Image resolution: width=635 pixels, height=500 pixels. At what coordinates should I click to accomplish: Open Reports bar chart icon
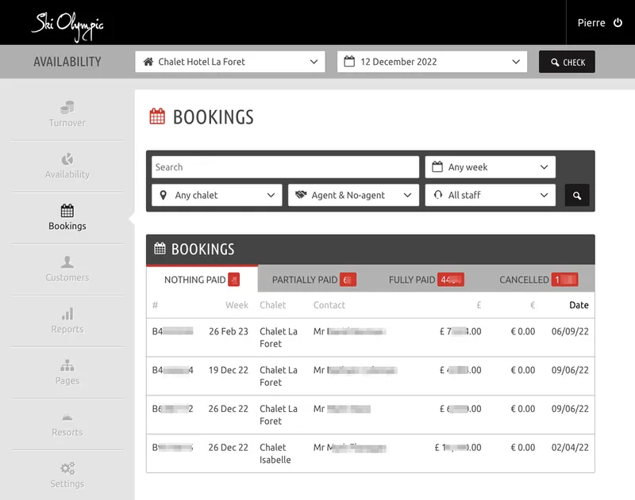[67, 314]
